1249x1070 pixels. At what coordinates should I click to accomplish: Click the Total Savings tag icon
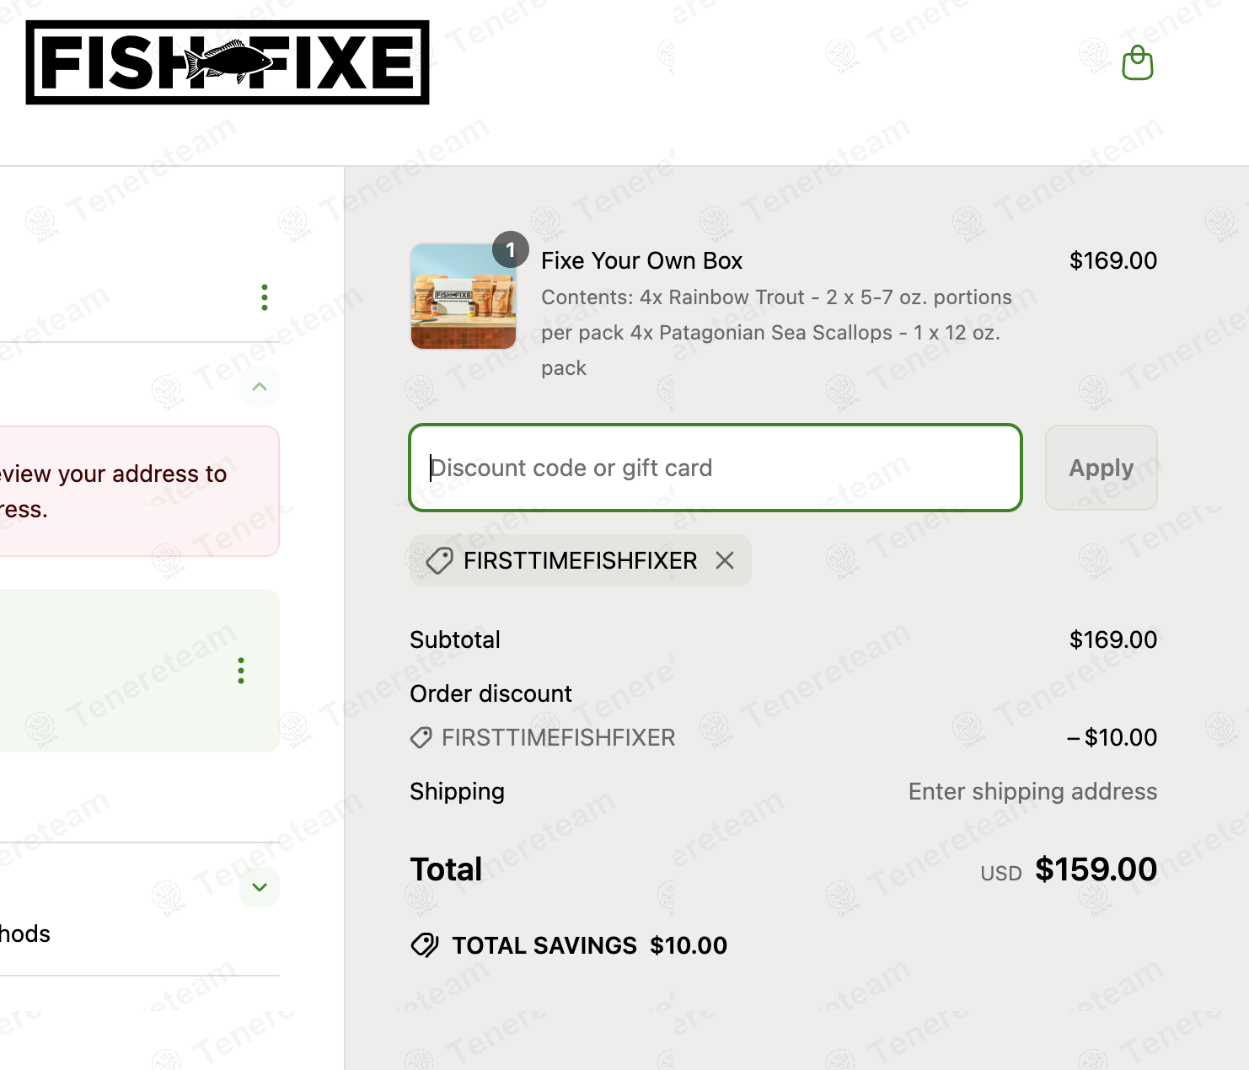(x=425, y=945)
